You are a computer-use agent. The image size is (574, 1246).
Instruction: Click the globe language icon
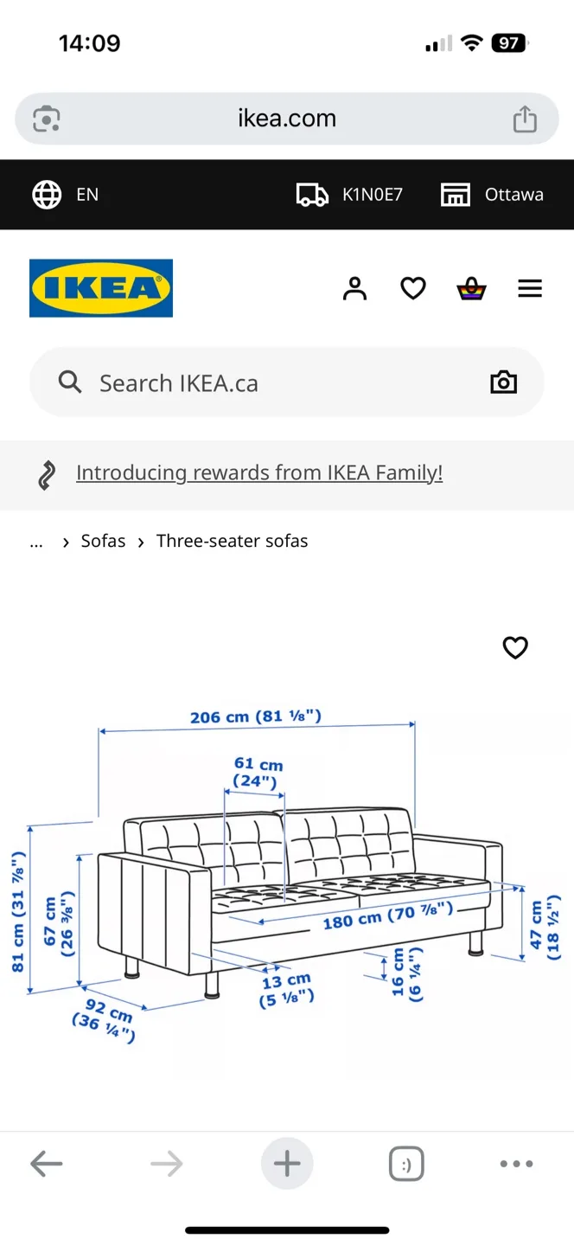(46, 194)
